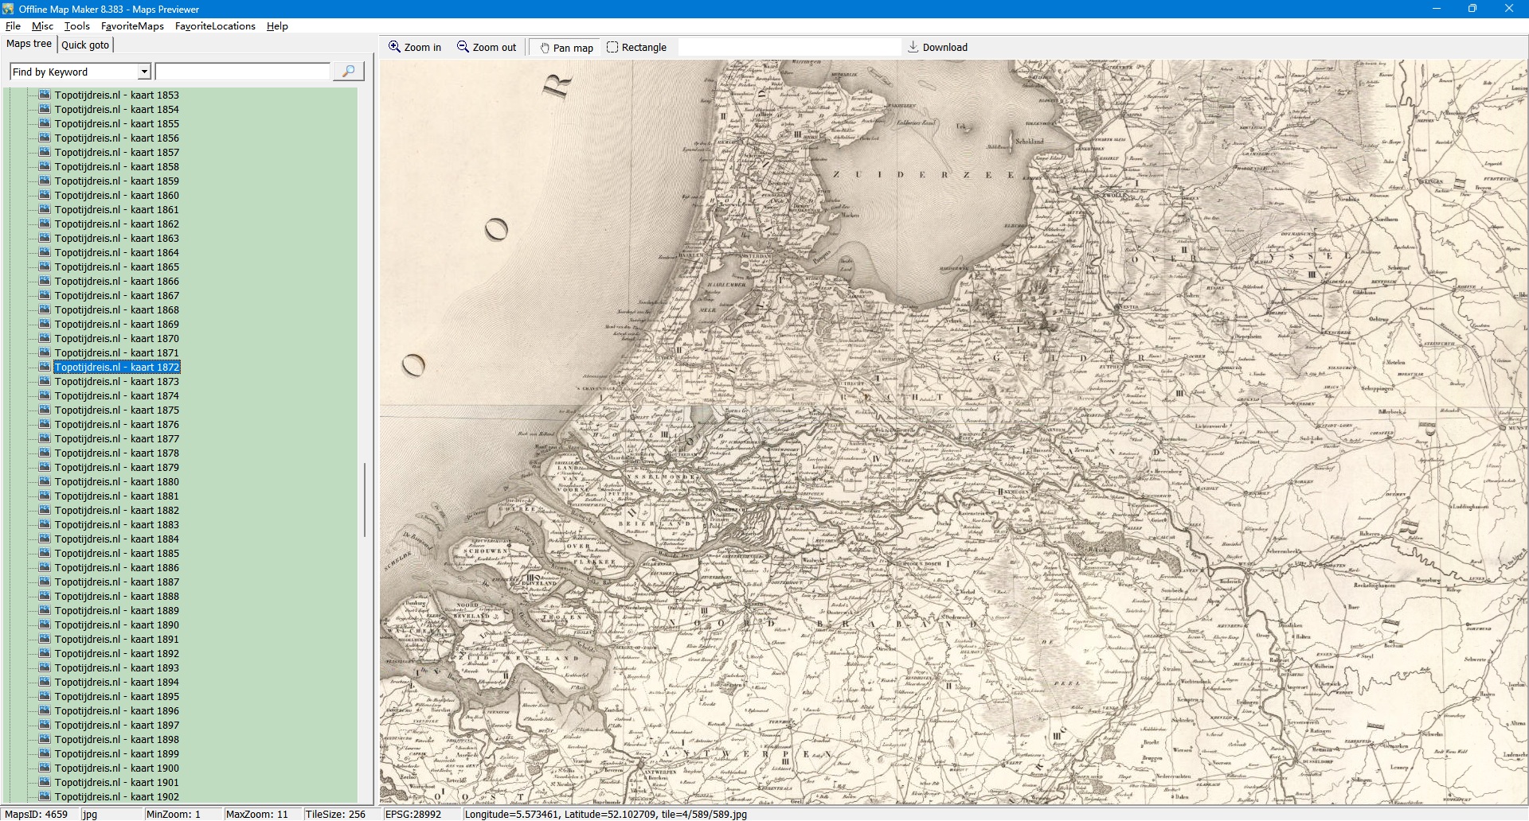Image resolution: width=1529 pixels, height=821 pixels.
Task: Switch to the Quick goto tab
Action: (85, 45)
